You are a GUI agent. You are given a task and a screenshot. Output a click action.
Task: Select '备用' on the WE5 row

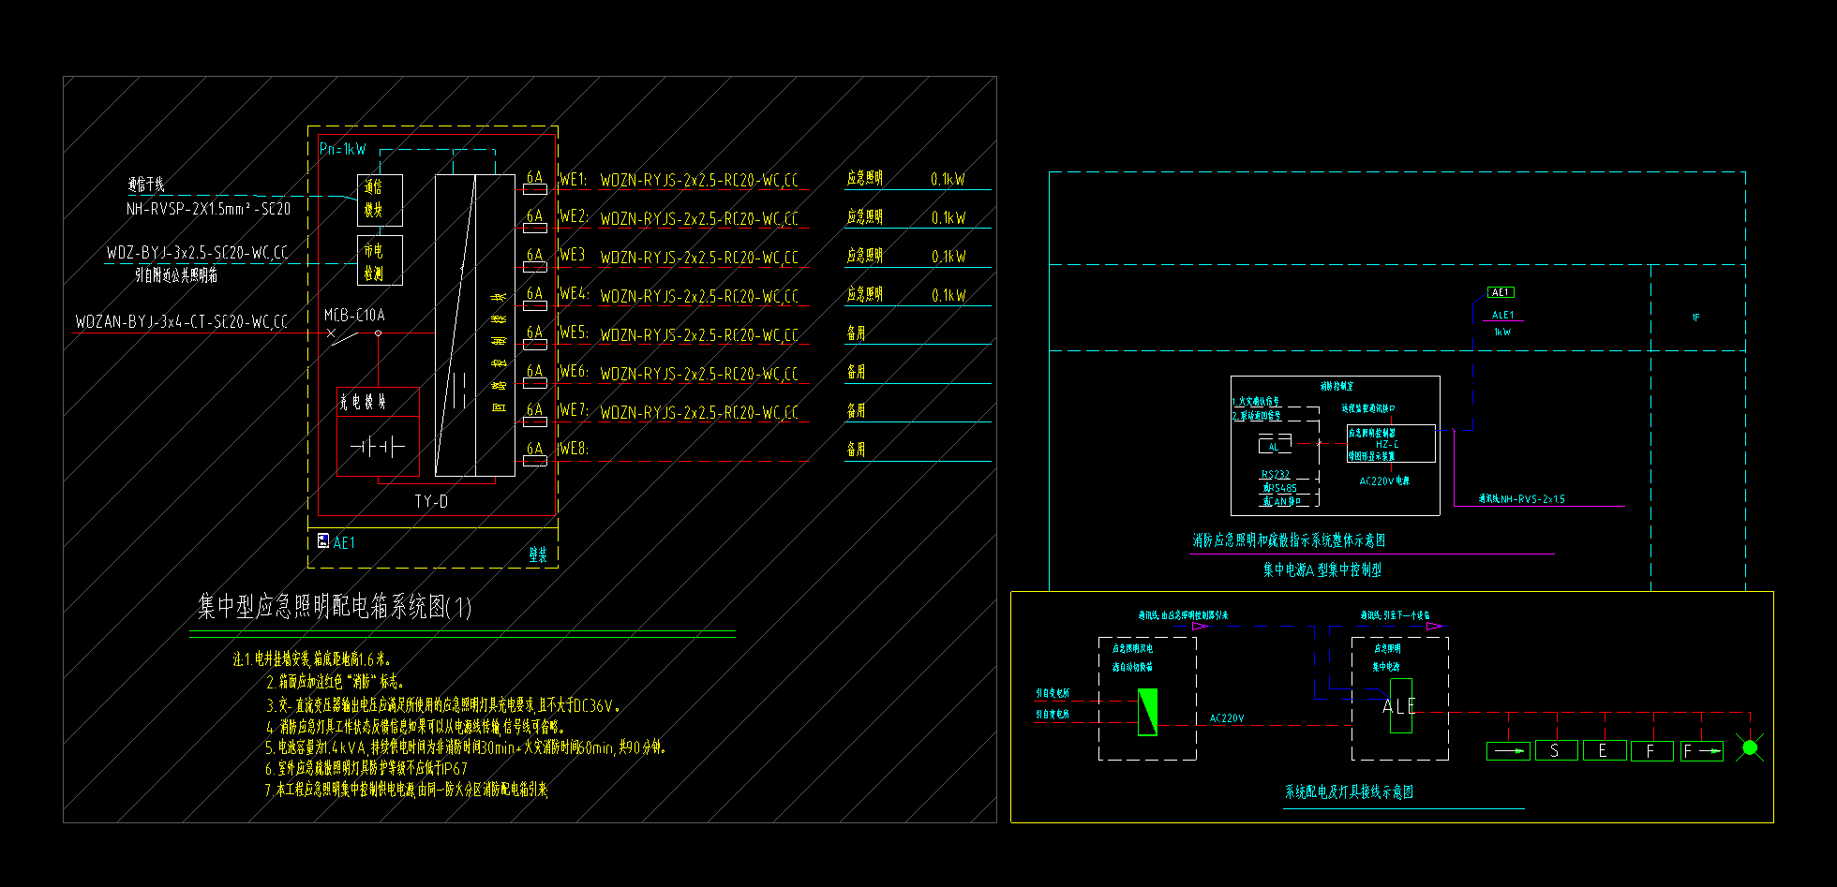coord(857,333)
